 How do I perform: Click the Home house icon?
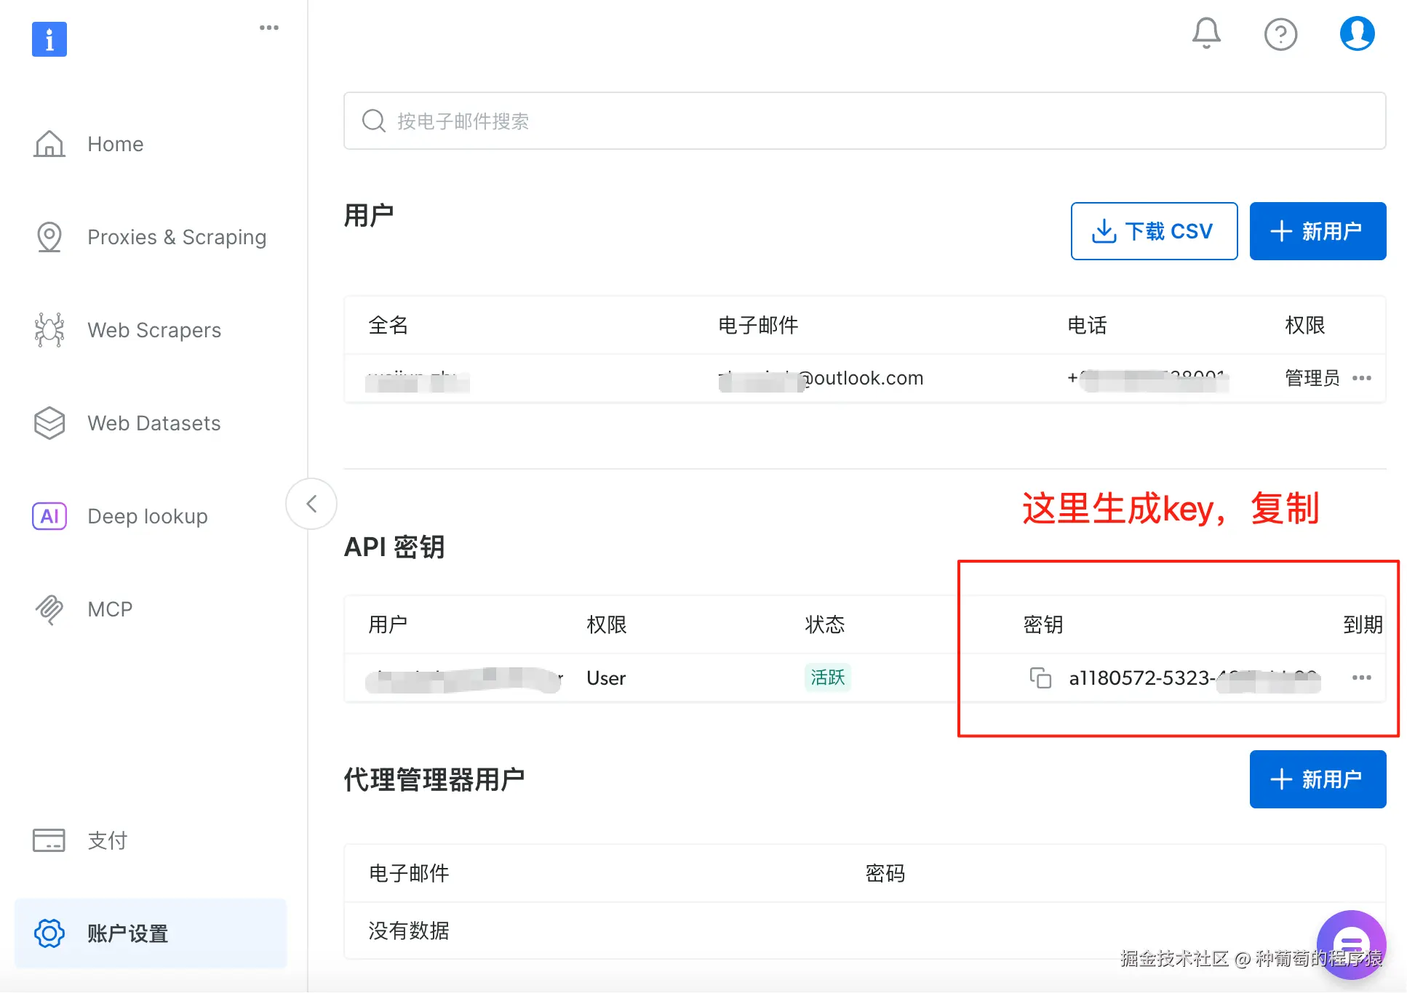coord(49,144)
